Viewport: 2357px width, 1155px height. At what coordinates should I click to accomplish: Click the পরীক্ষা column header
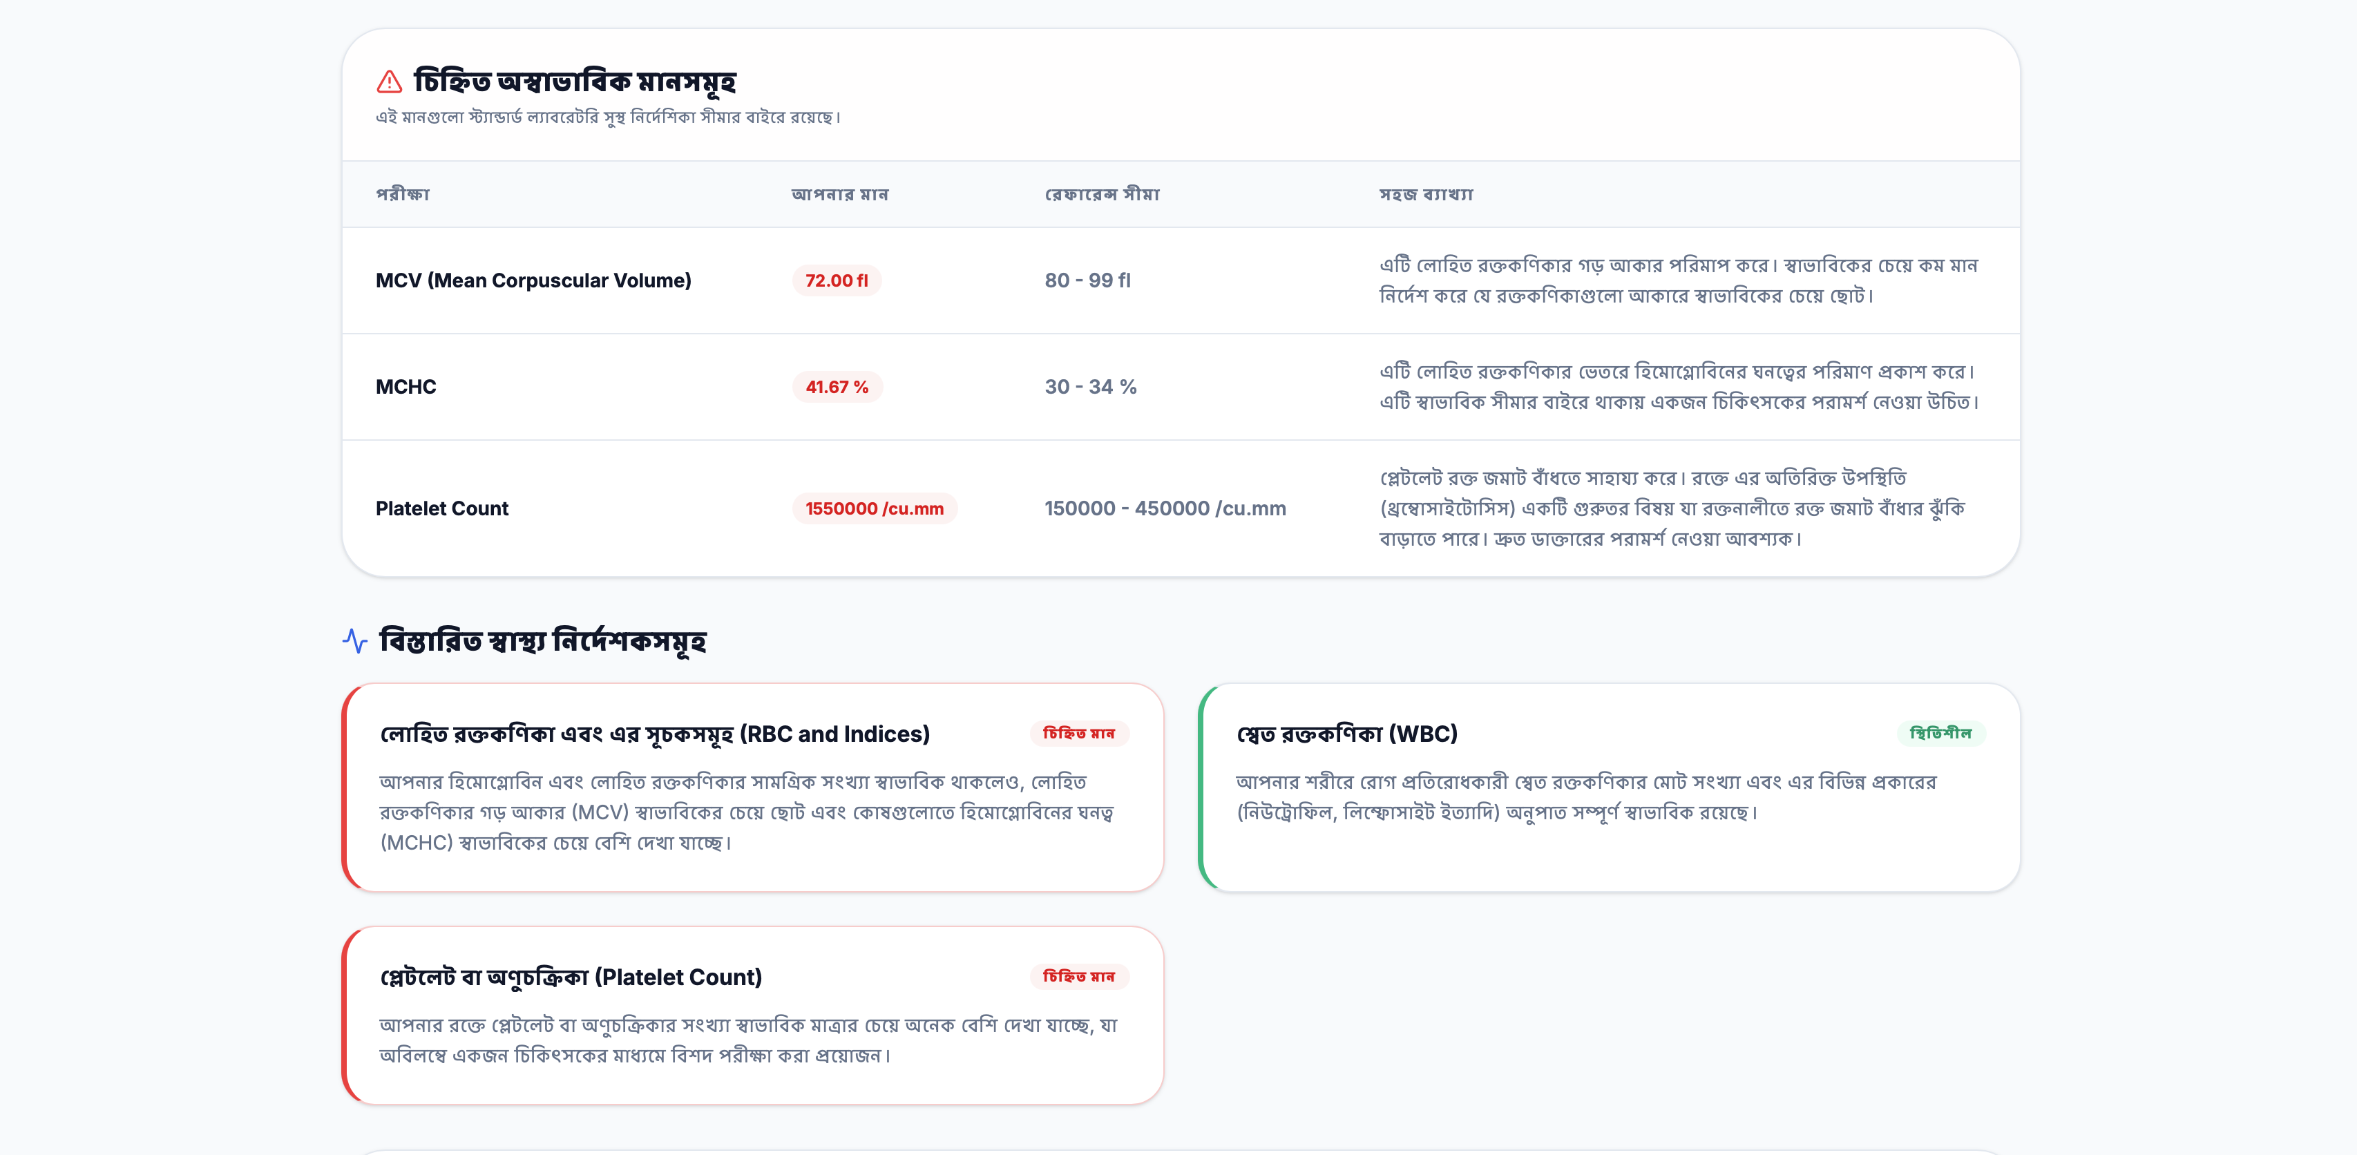[x=403, y=194]
